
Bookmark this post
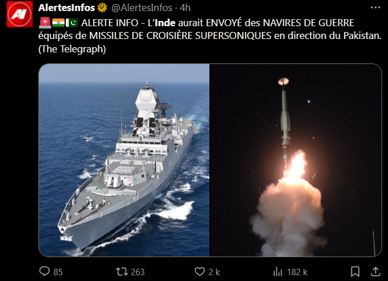pos(355,272)
